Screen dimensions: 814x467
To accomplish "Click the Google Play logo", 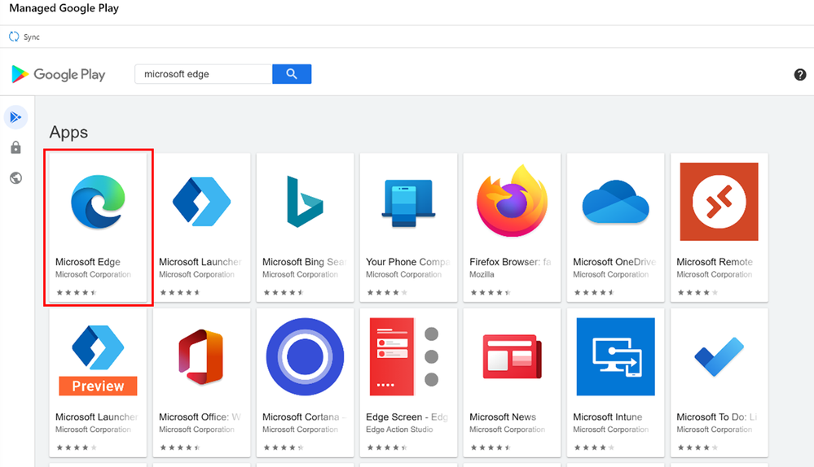I will pos(58,74).
